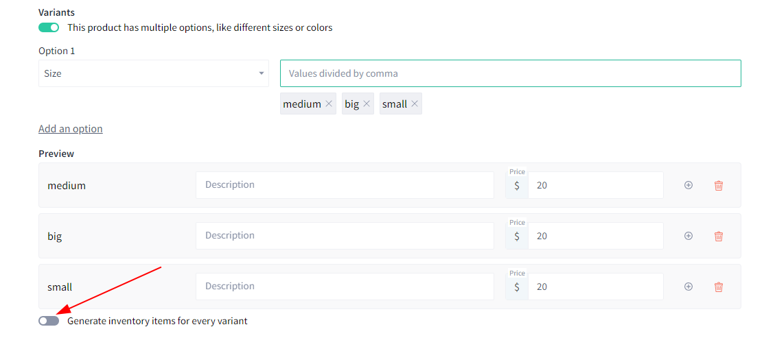Click the Add an option link
The height and width of the screenshot is (340, 775).
pyautogui.click(x=71, y=129)
